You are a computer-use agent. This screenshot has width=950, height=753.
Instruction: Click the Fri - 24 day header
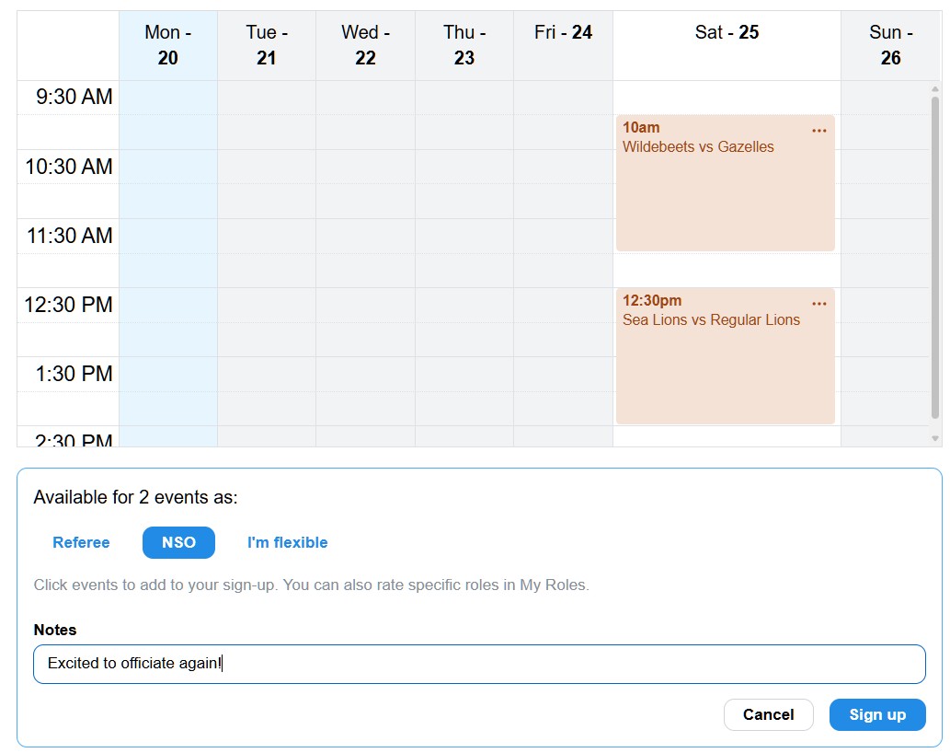[x=563, y=45]
